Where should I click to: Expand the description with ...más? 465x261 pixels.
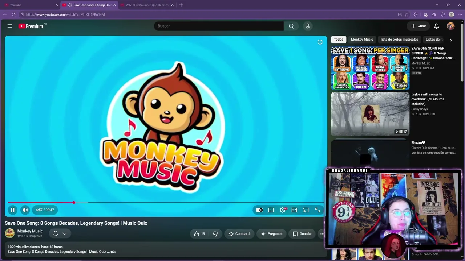pos(112,252)
